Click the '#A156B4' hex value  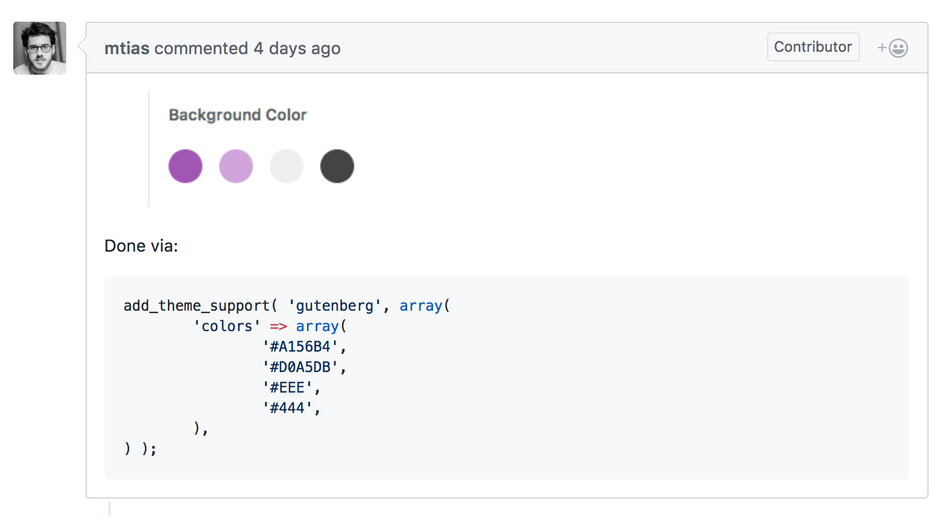click(300, 347)
